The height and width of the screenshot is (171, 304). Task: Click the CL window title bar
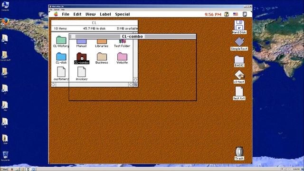(95, 23)
